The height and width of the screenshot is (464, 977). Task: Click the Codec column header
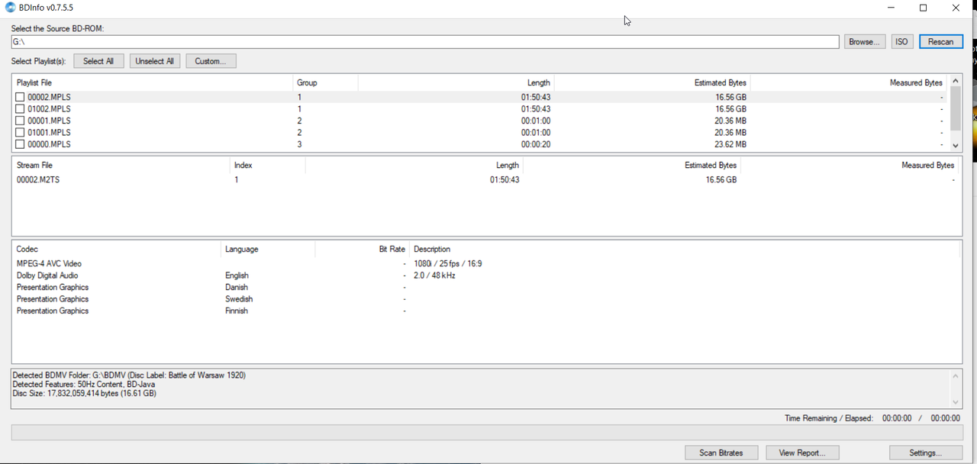point(117,249)
